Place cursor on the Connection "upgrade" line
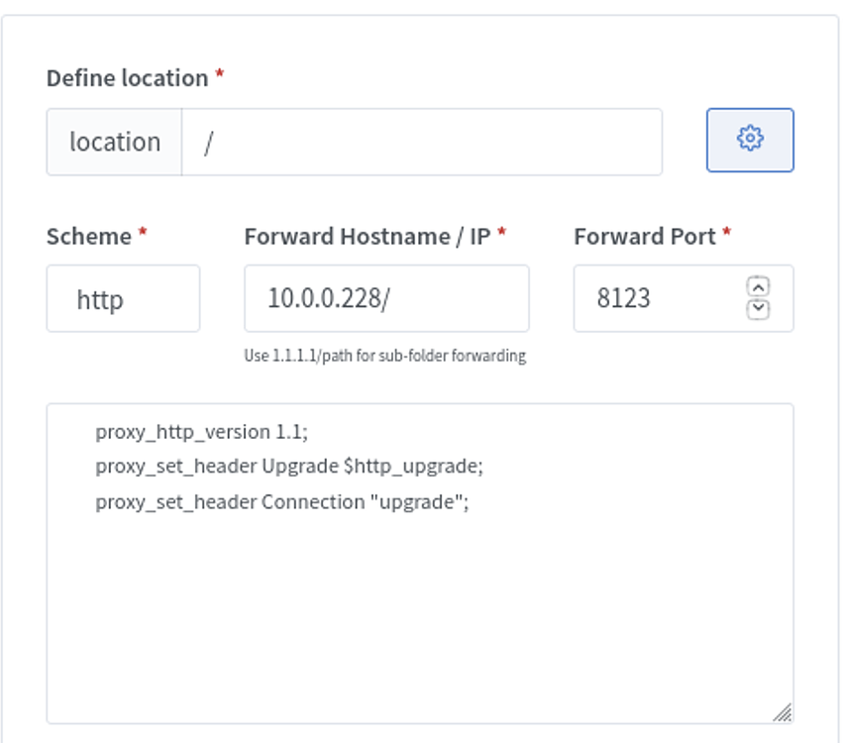 click(281, 501)
